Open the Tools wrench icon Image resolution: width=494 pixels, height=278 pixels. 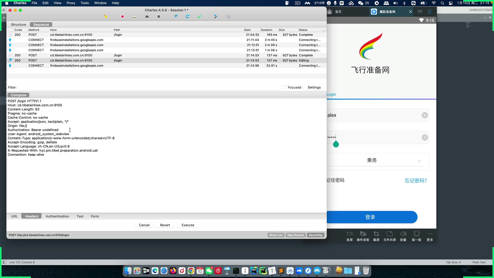(216, 16)
